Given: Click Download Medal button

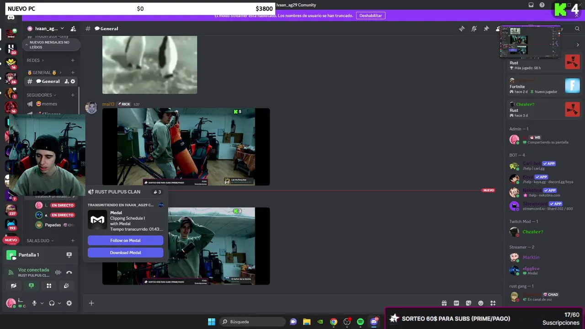Looking at the screenshot, I should pos(125,252).
